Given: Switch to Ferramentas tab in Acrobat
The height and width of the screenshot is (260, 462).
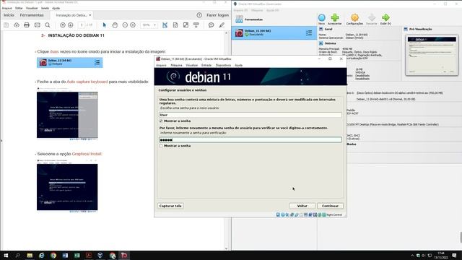Looking at the screenshot, I should pyautogui.click(x=32, y=15).
